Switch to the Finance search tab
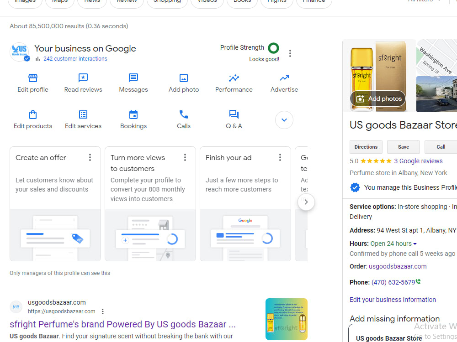457x342 pixels. tap(314, 2)
